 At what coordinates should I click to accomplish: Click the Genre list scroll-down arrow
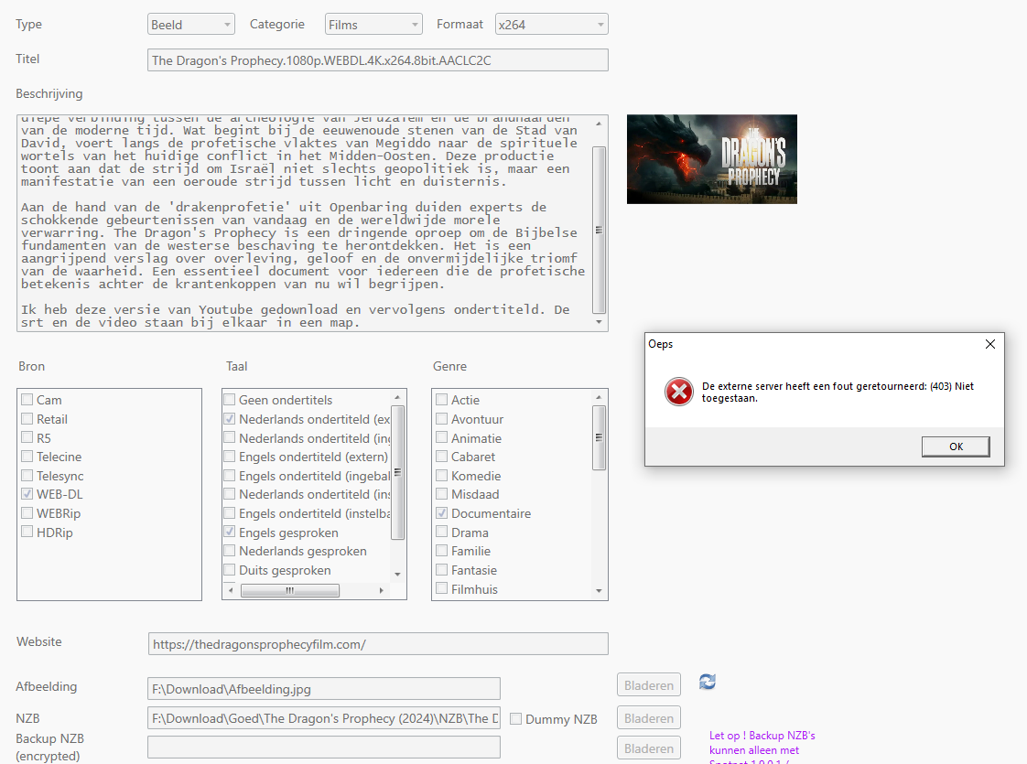tap(599, 590)
